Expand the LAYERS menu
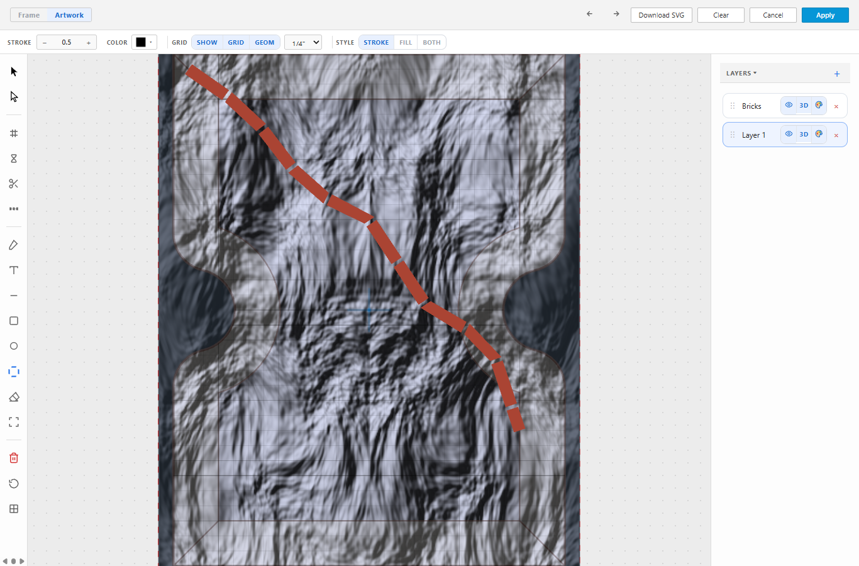859x566 pixels. tap(741, 73)
